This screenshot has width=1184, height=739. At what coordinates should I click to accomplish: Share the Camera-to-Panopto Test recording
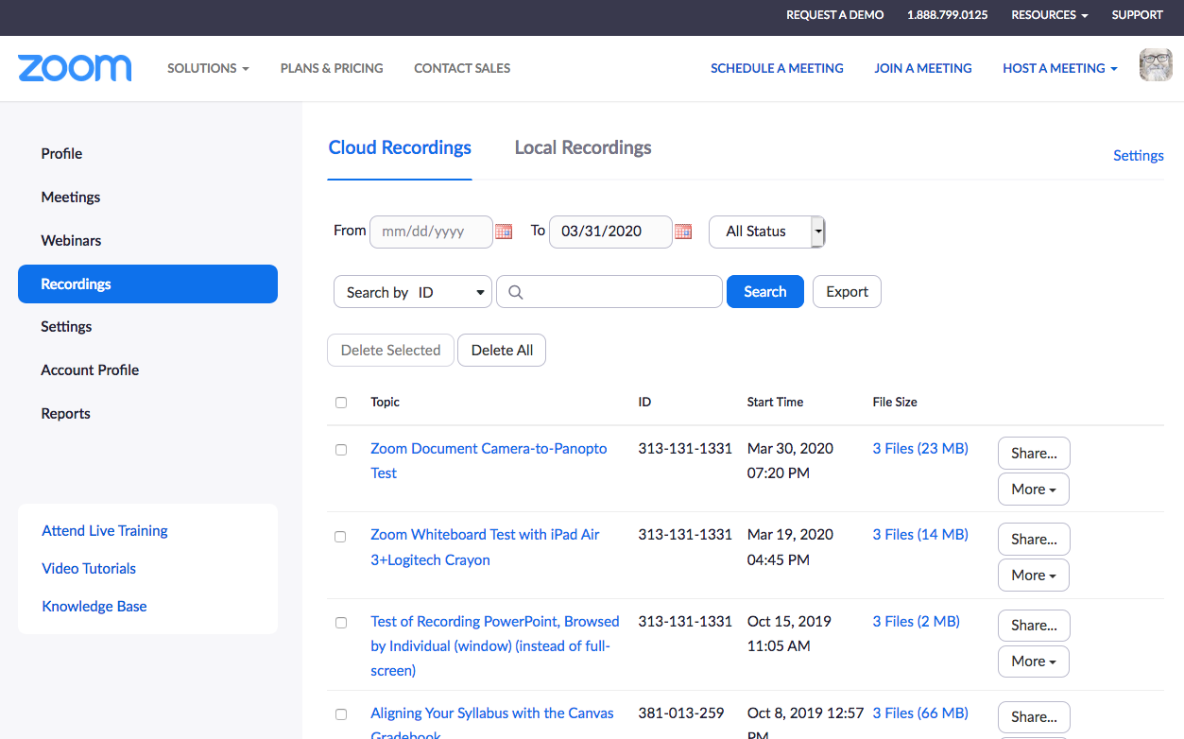(1034, 454)
